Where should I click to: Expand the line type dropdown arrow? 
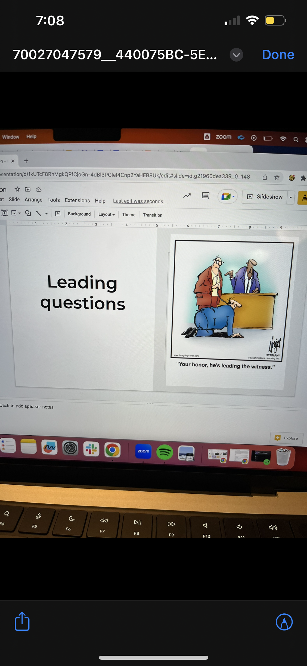point(46,214)
